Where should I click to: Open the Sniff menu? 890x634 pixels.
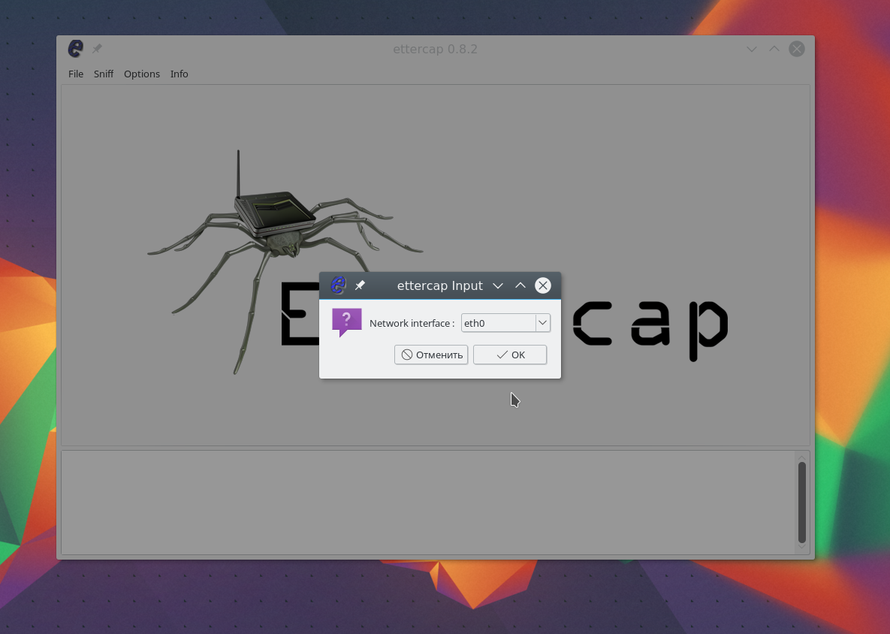tap(104, 74)
